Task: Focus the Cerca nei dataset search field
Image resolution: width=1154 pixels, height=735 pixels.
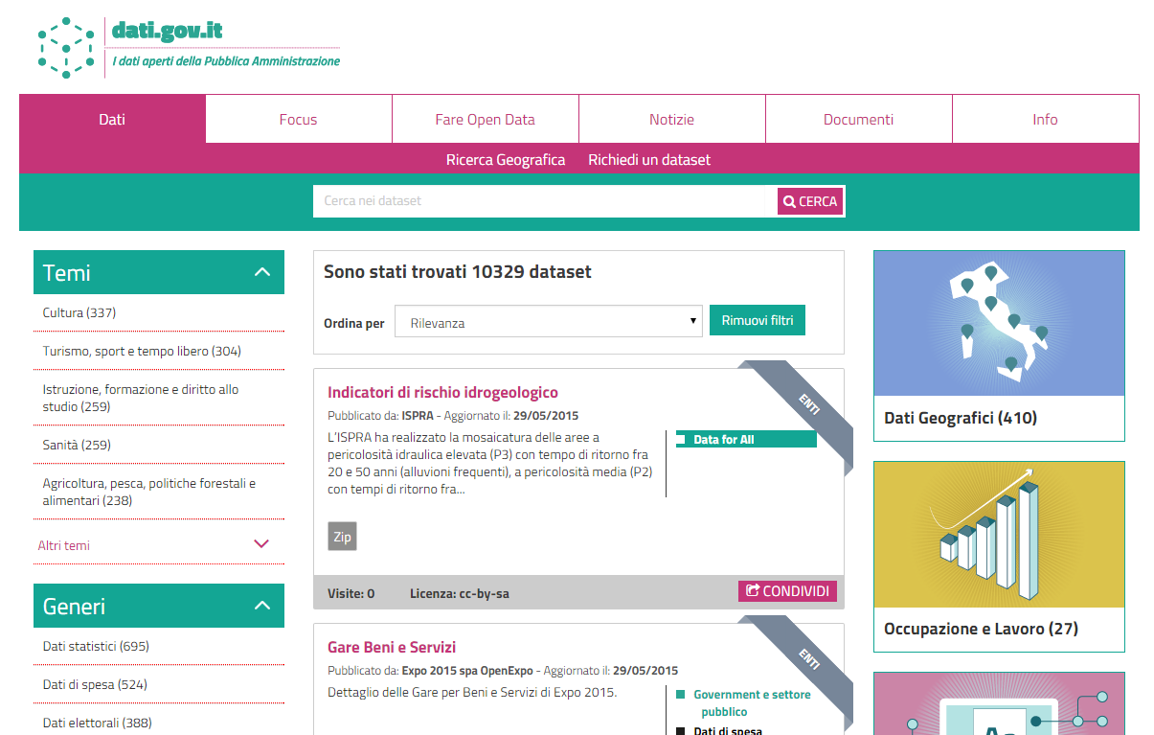Action: pyautogui.click(x=545, y=201)
